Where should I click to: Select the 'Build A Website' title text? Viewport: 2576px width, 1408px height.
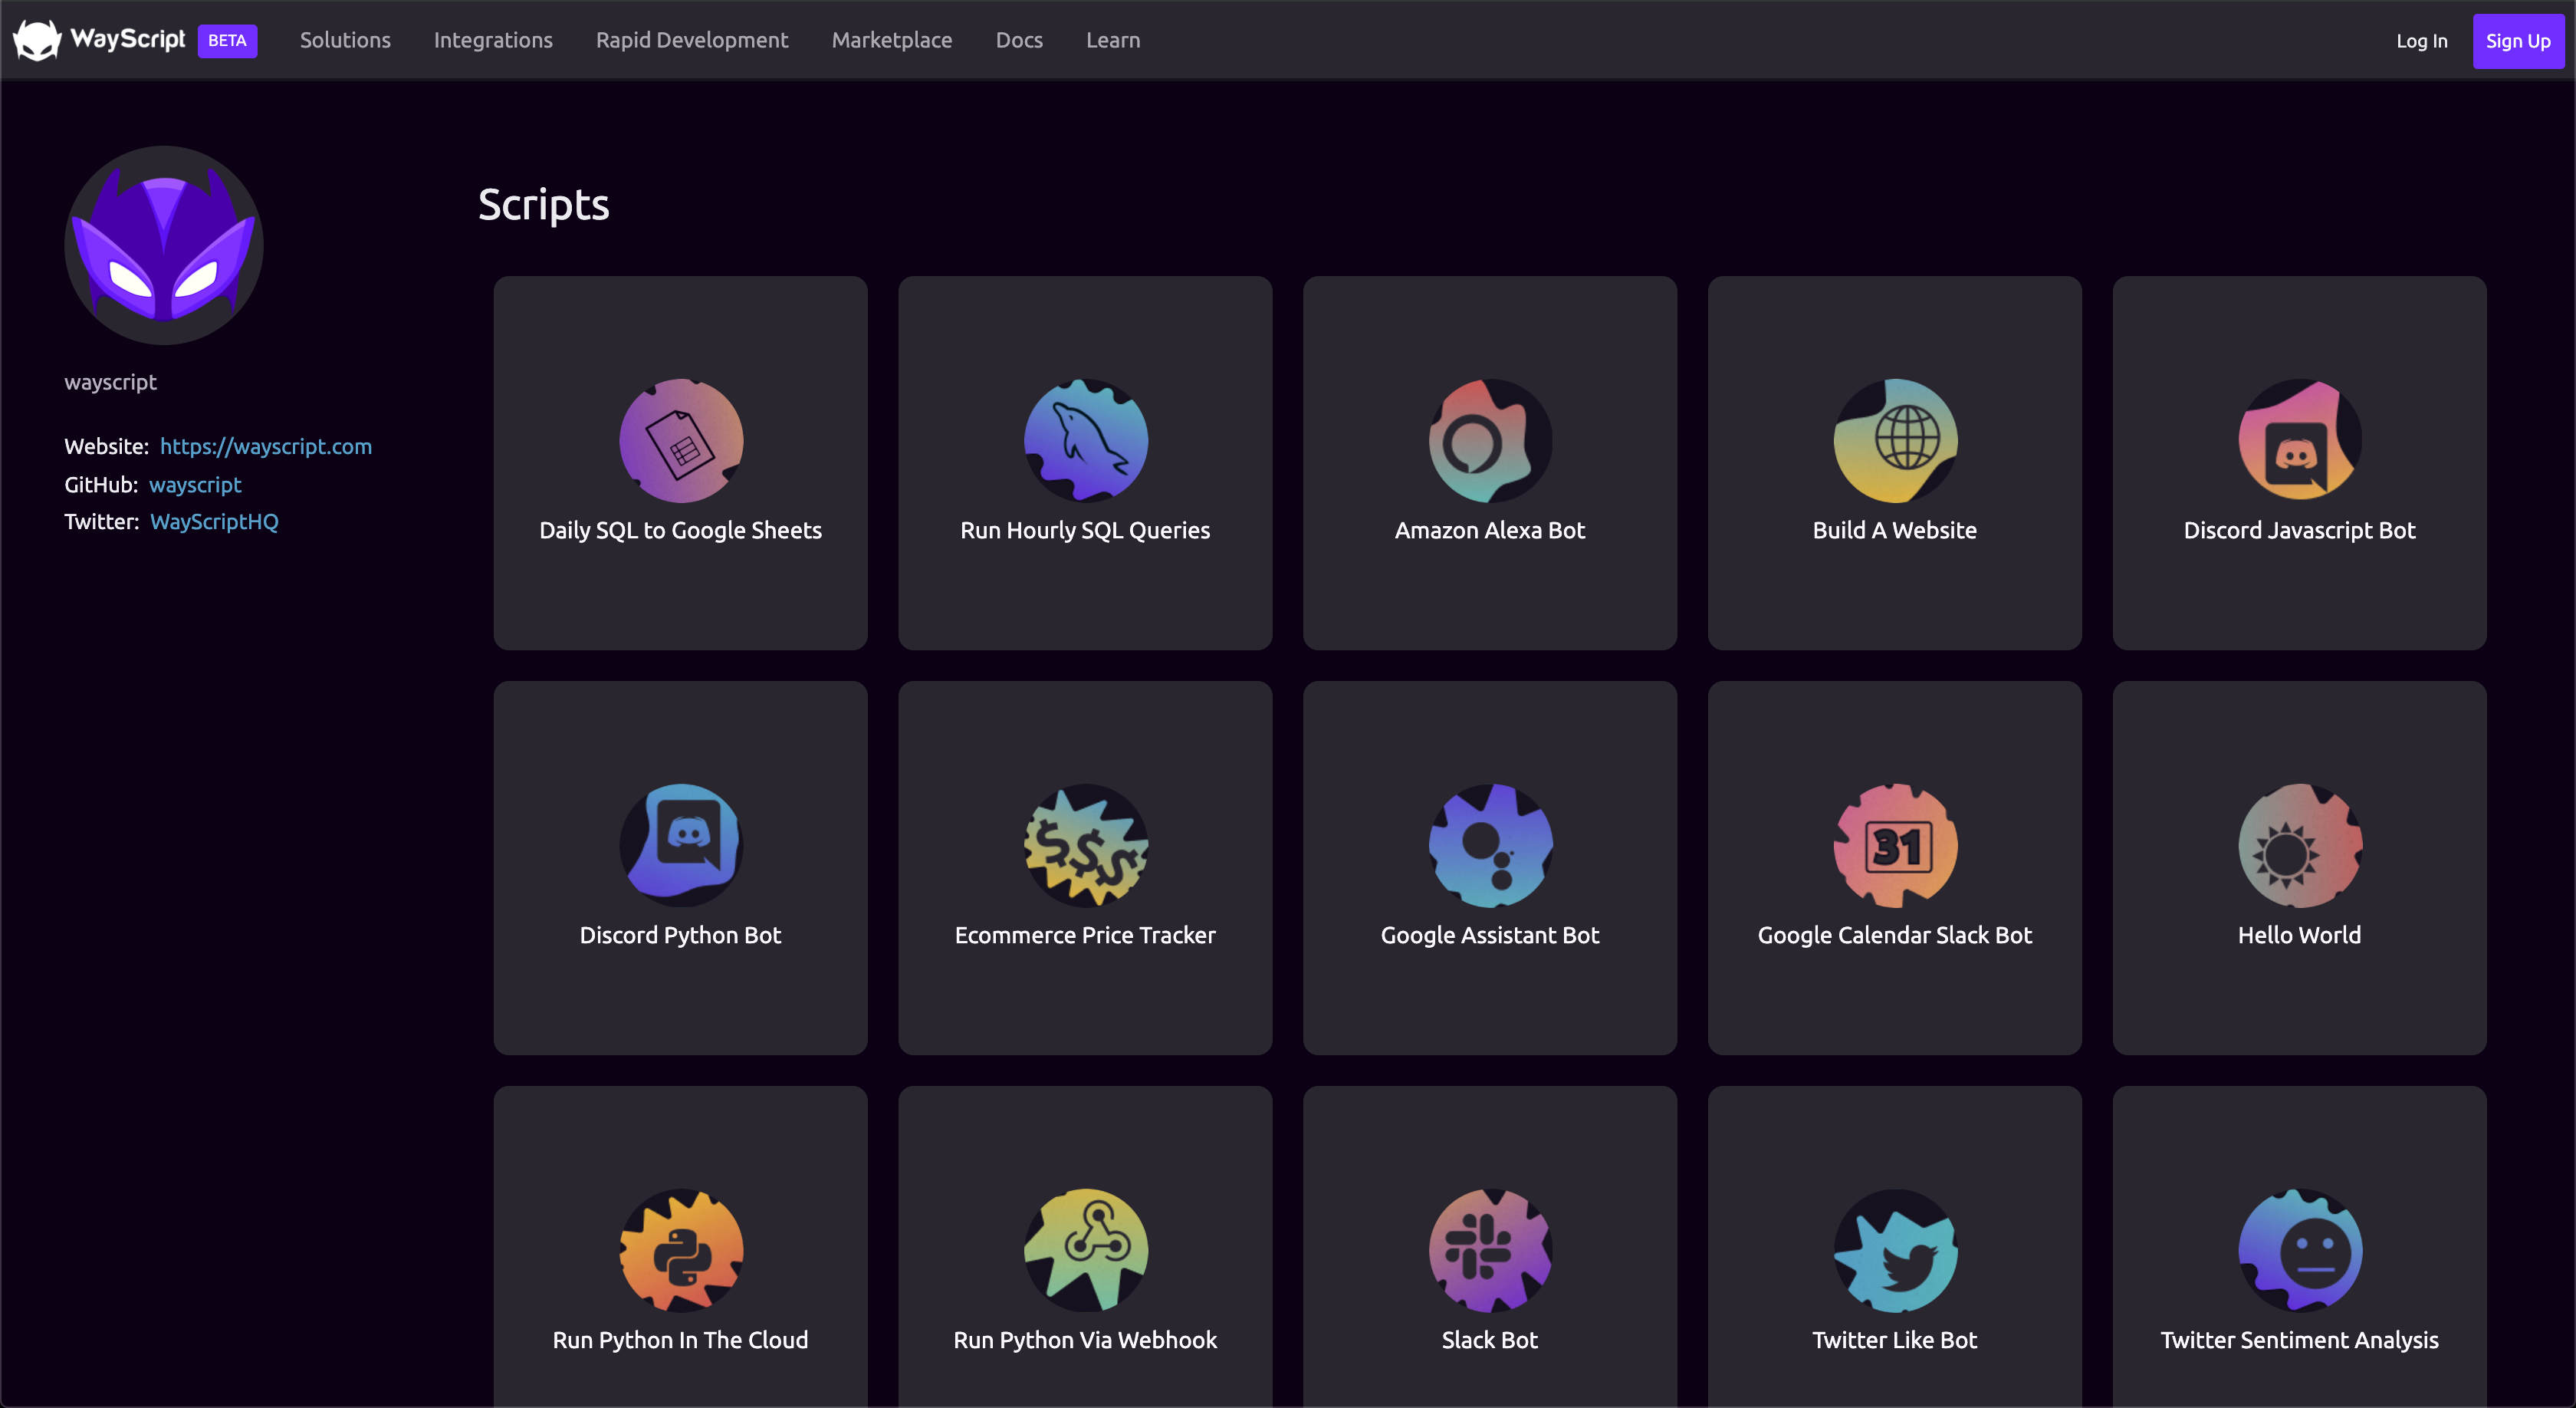click(1895, 530)
